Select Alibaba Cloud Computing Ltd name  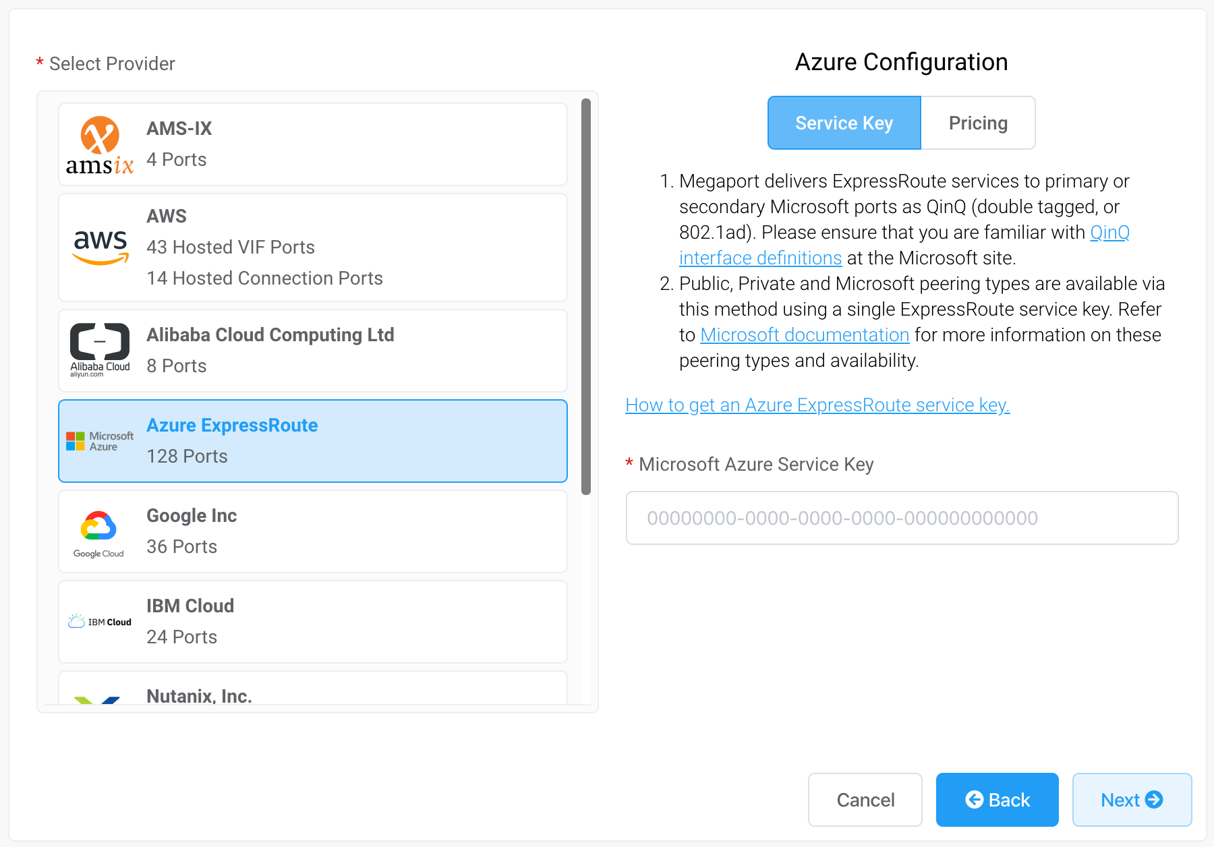tap(270, 334)
